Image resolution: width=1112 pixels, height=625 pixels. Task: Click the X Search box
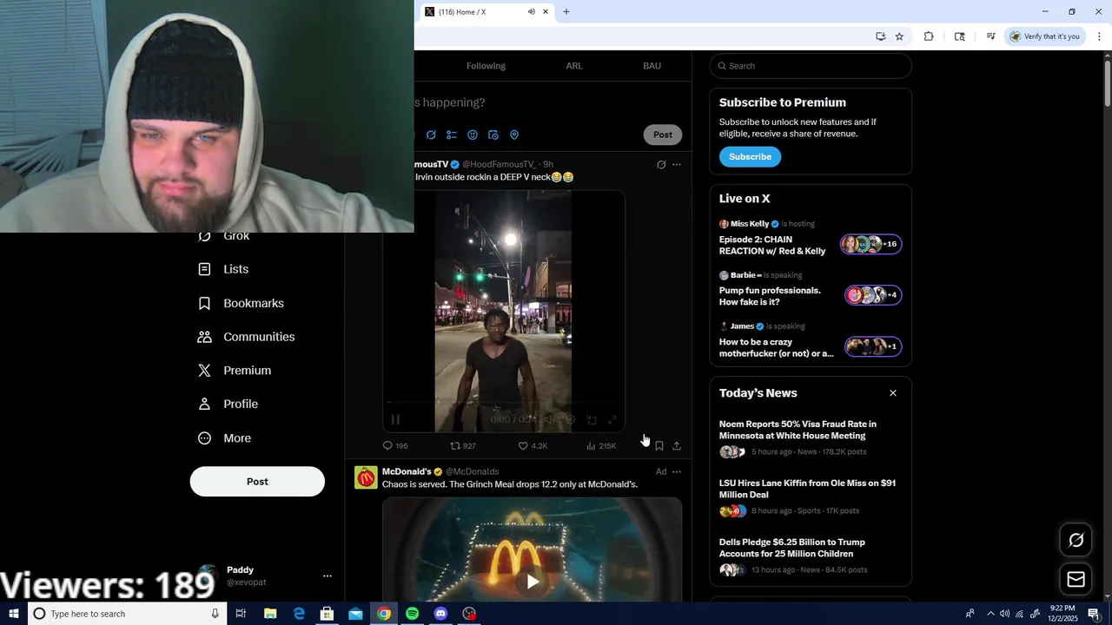(x=811, y=66)
